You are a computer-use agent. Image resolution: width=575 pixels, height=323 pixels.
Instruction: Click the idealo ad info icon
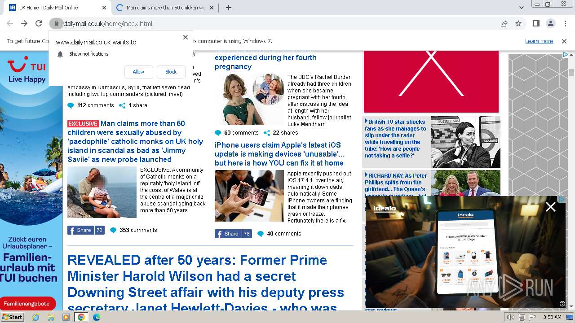click(x=562, y=304)
